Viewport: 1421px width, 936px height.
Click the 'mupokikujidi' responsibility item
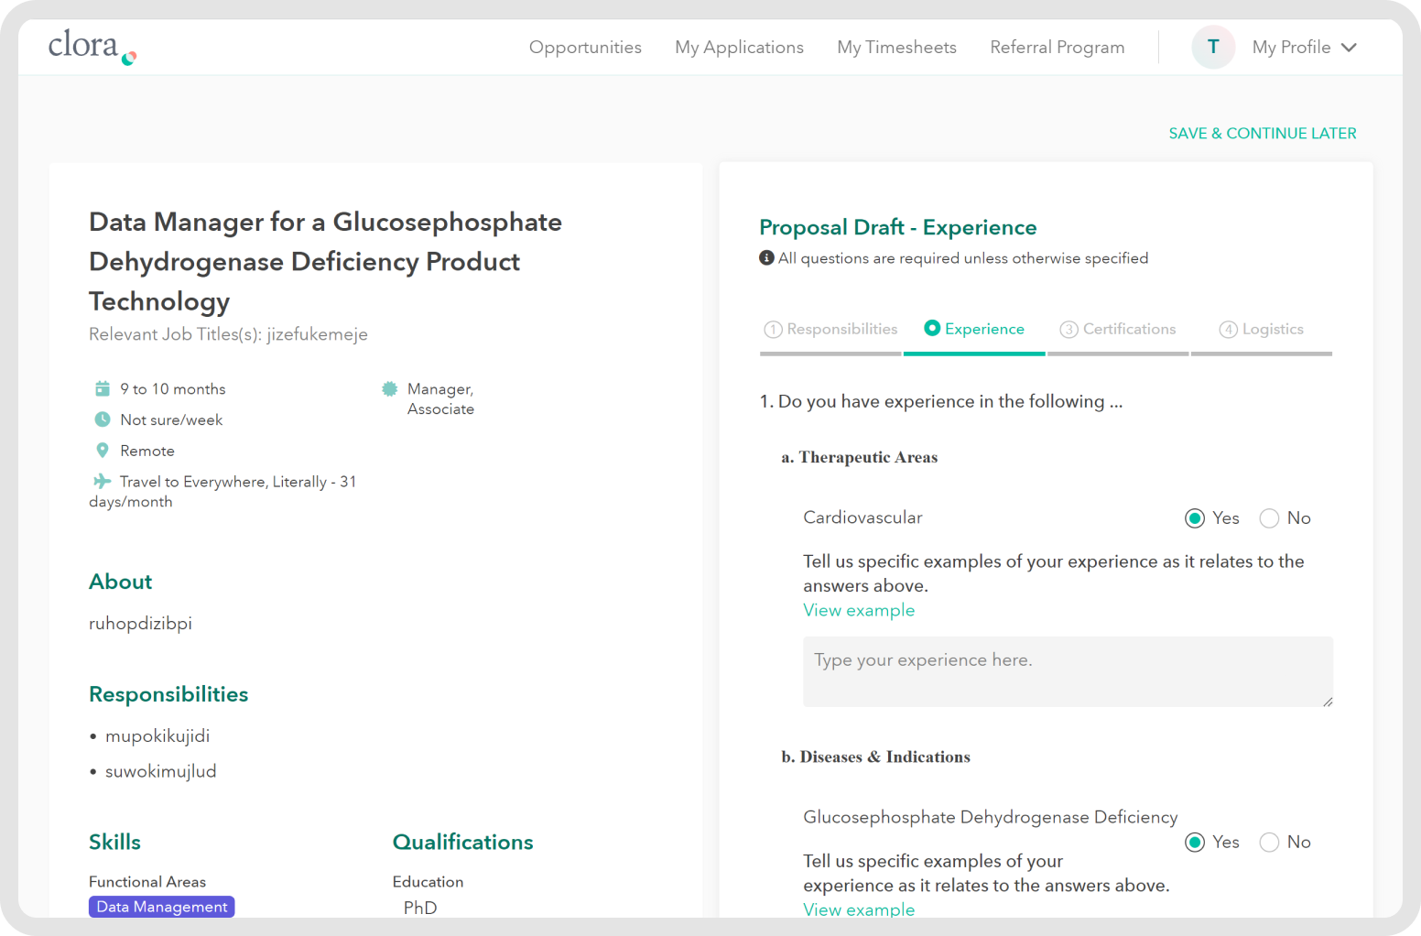(x=157, y=736)
